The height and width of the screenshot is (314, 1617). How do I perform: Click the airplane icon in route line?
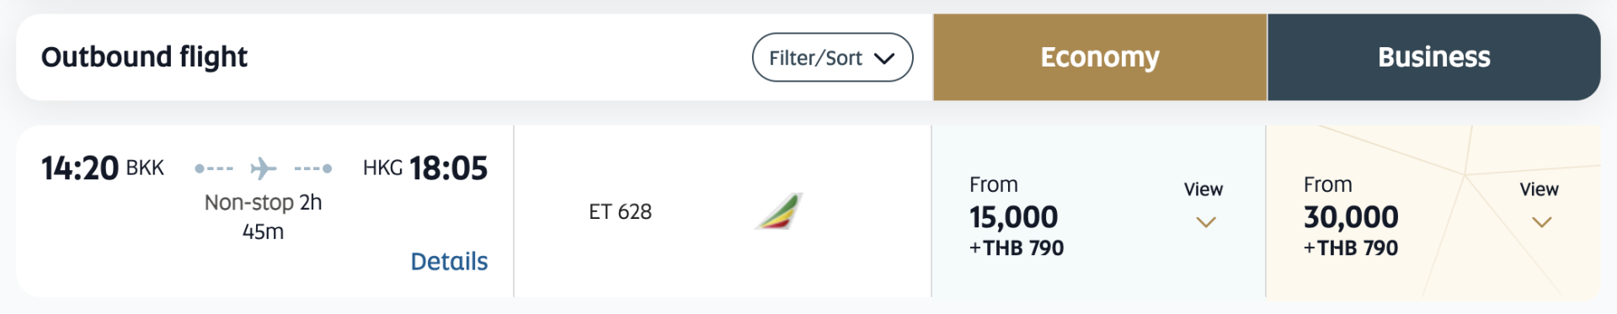pyautogui.click(x=263, y=168)
